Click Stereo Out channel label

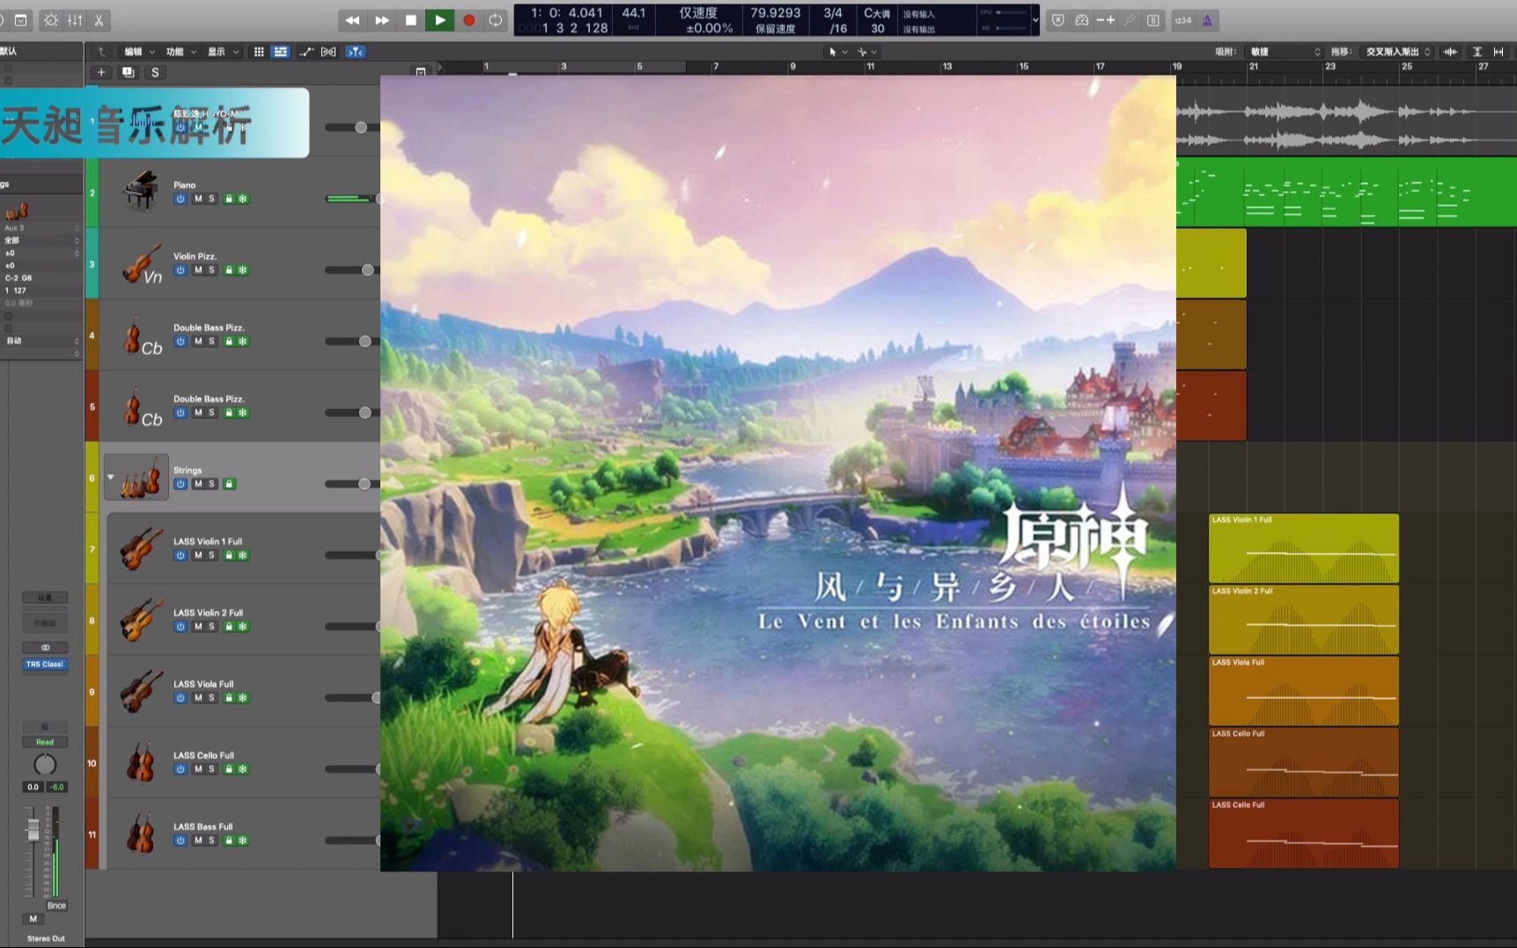click(46, 938)
